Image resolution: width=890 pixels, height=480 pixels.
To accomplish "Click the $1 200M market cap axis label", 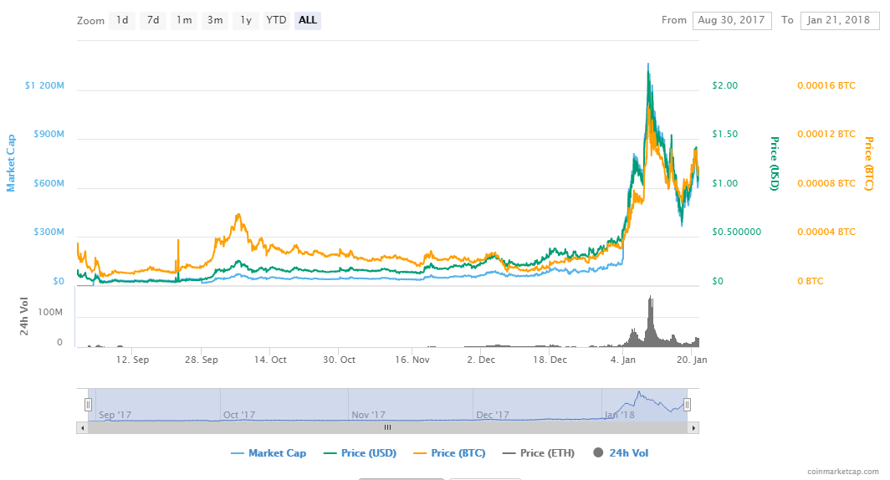I will 44,85.
